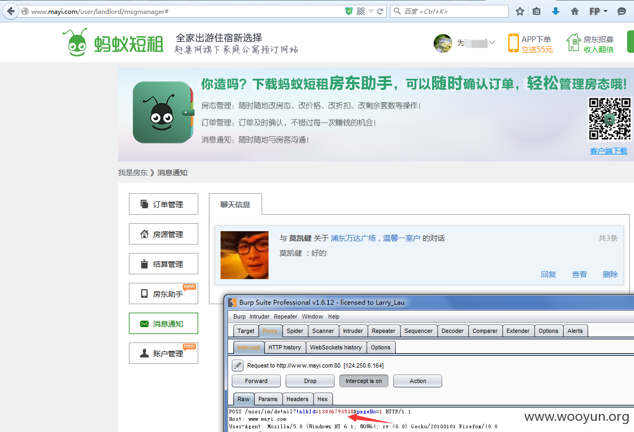Click the pencil edit target icon in Burp

tap(238, 365)
